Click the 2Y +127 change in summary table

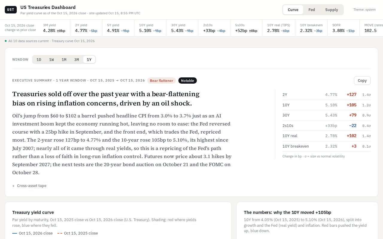tap(352, 95)
